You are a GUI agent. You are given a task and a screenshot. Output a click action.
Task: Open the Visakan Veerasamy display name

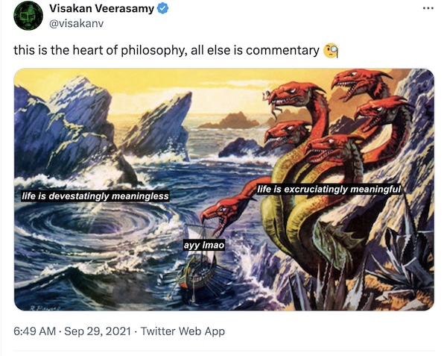102,9
